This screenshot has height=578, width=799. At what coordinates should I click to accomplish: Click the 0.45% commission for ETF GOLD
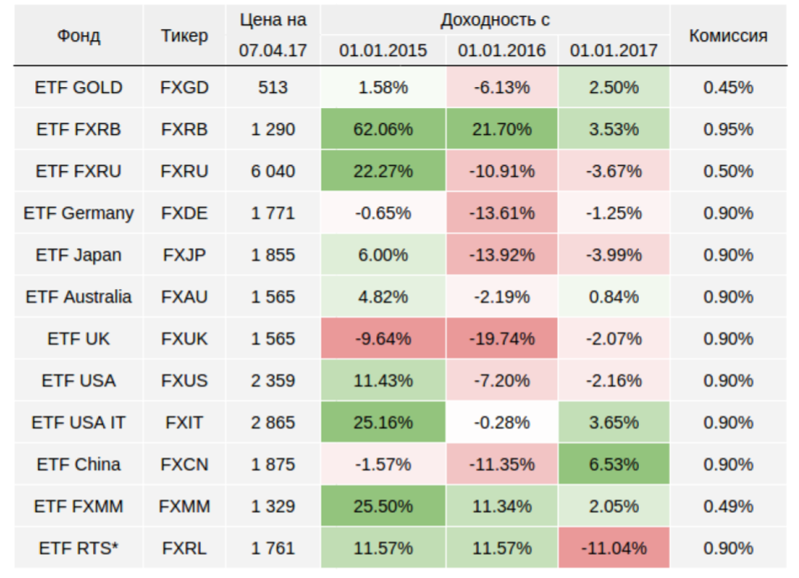(728, 87)
